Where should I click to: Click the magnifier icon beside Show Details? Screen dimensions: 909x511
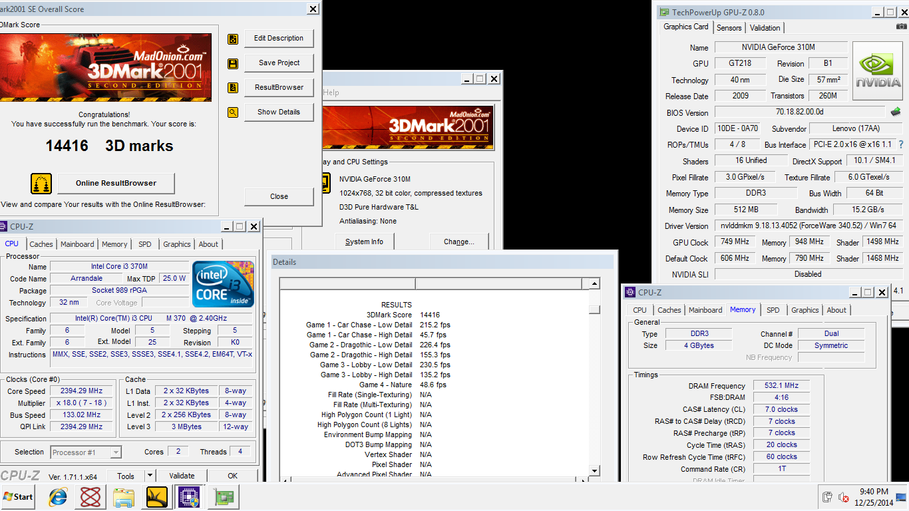pos(233,112)
